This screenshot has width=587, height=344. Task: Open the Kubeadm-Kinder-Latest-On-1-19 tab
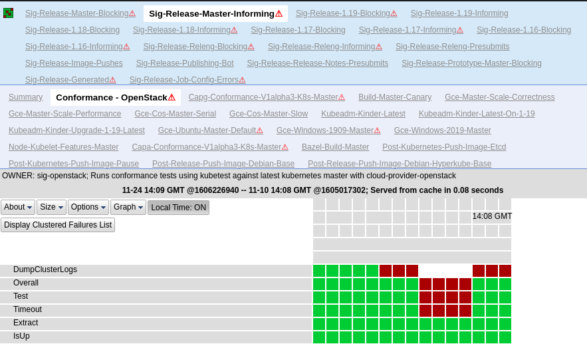tap(477, 114)
